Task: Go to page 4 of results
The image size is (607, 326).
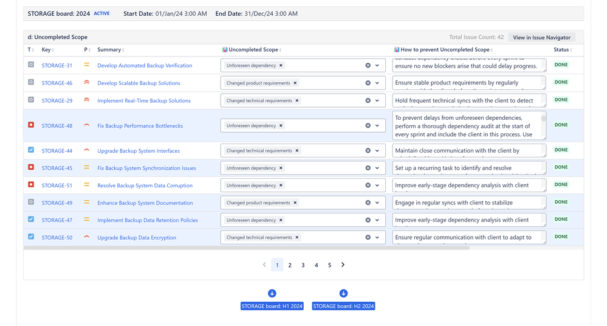Action: [317, 265]
